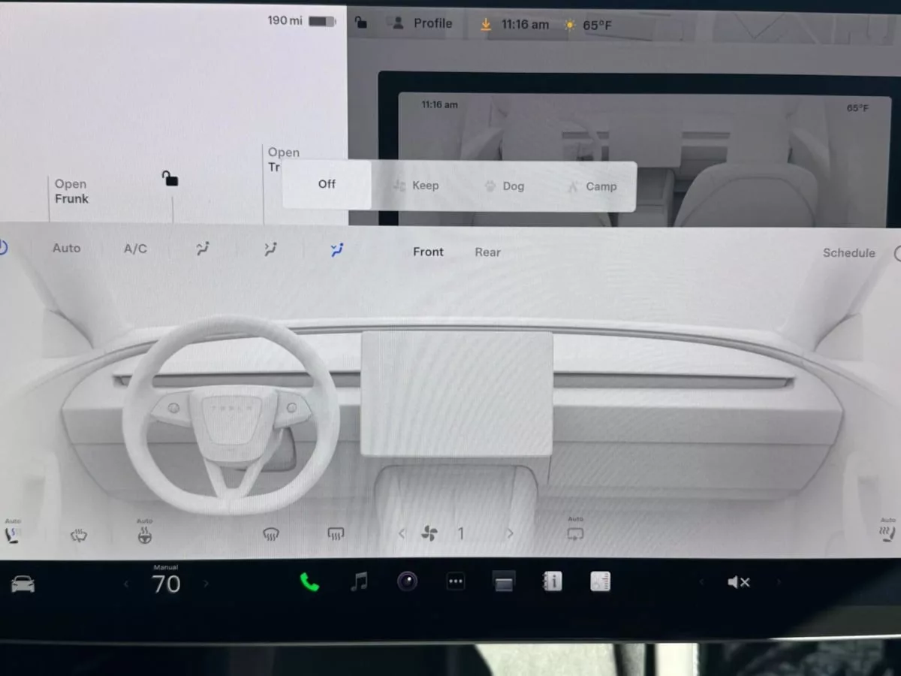The width and height of the screenshot is (901, 676).
Task: Toggle air recirculation mode
Action: (575, 534)
